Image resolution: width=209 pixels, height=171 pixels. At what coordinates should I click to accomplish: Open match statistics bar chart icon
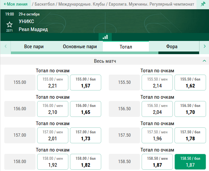105,37
